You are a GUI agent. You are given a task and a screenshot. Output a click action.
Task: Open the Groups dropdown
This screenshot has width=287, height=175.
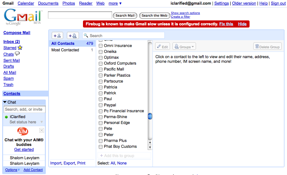184,47
